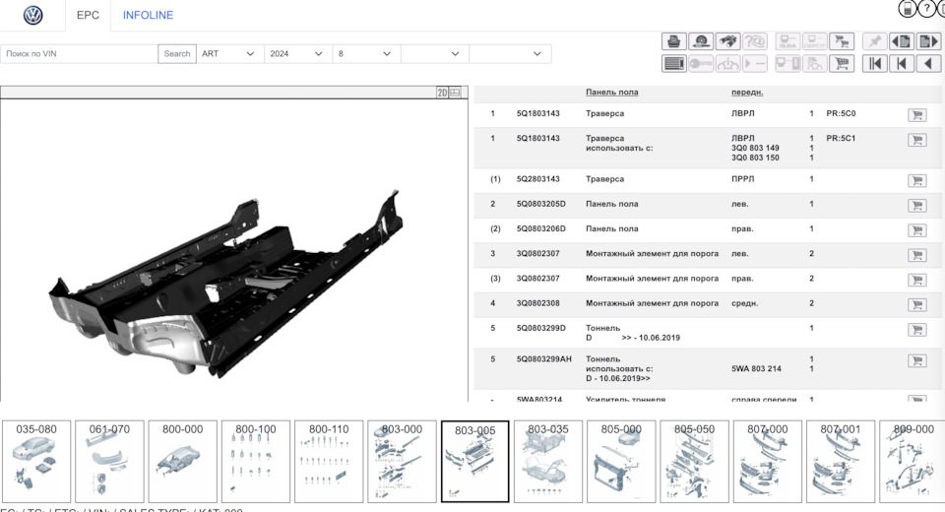This screenshot has height=512, width=945.
Task: Toggle the list view icon in the toolbar
Action: point(673,64)
